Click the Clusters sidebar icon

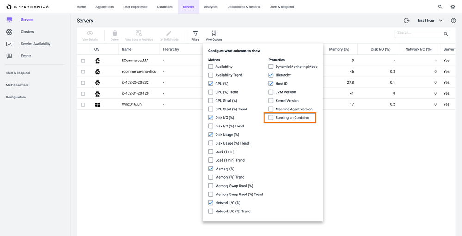point(9,32)
